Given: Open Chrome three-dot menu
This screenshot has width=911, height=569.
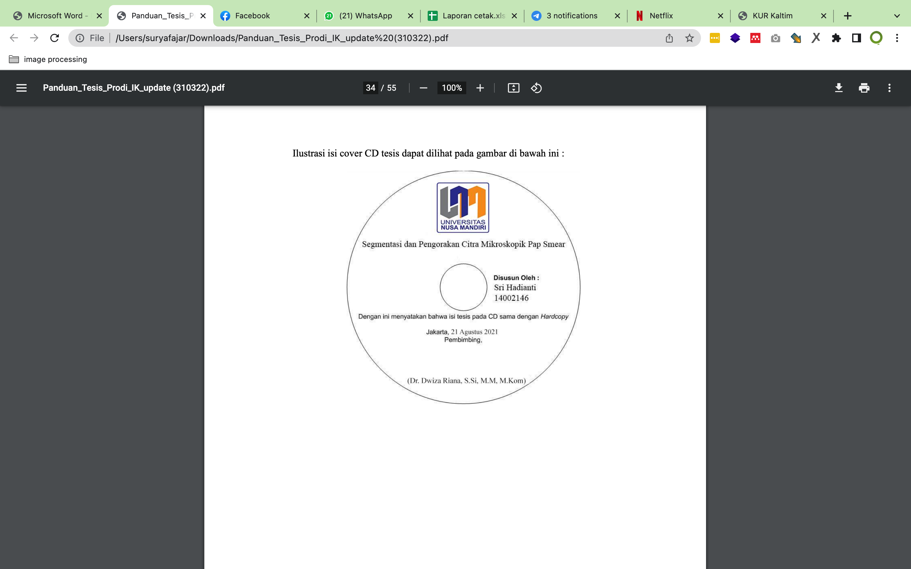Looking at the screenshot, I should [897, 38].
